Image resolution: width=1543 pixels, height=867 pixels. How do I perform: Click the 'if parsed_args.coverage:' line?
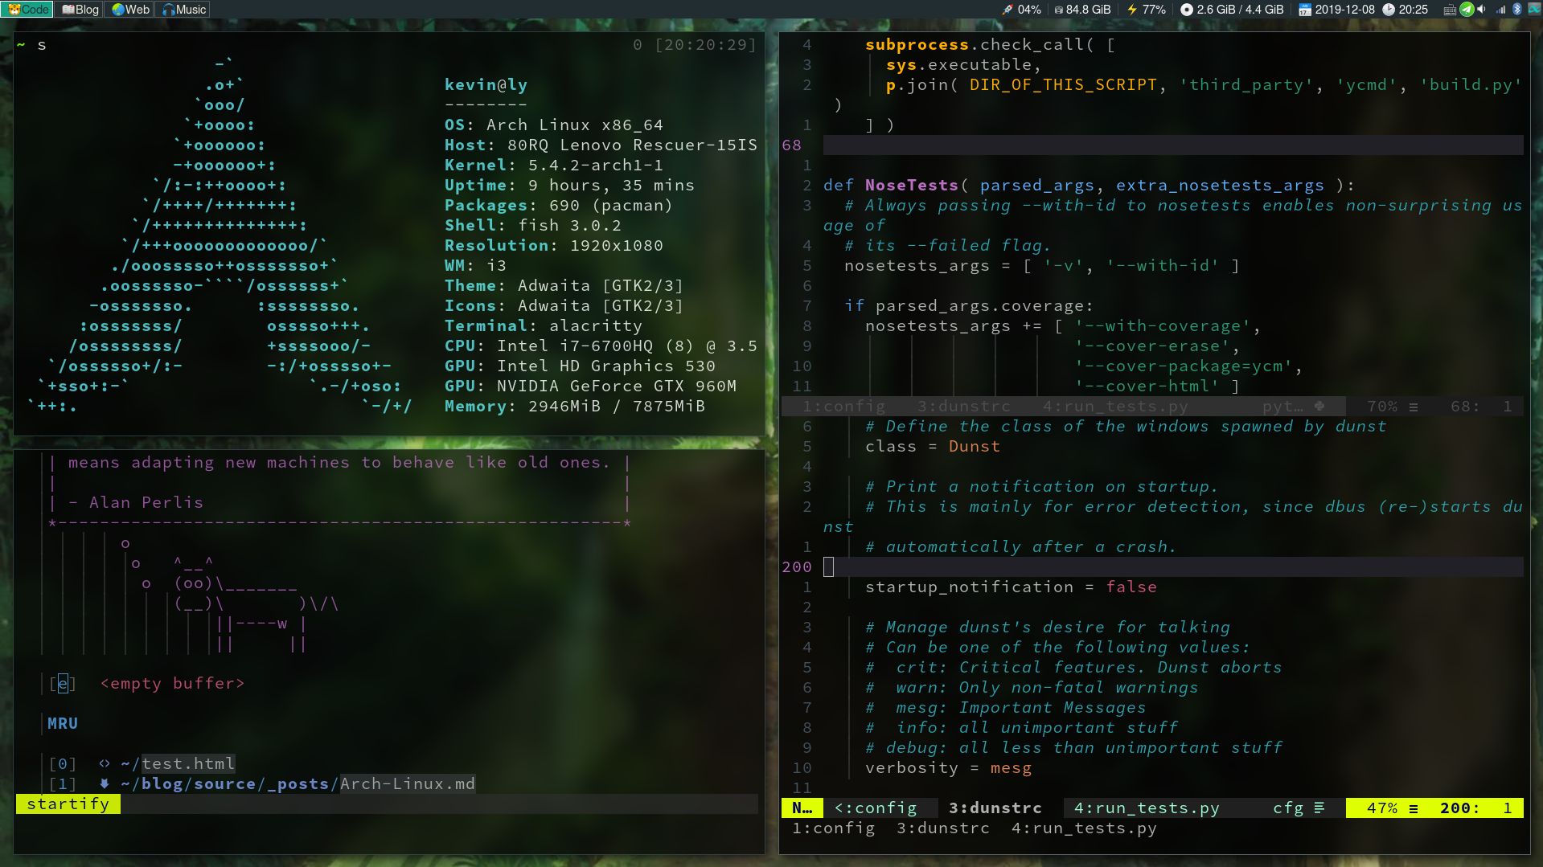969,306
